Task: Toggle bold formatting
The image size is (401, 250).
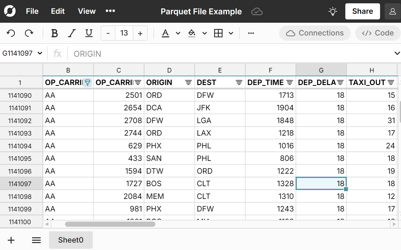Action: point(54,33)
